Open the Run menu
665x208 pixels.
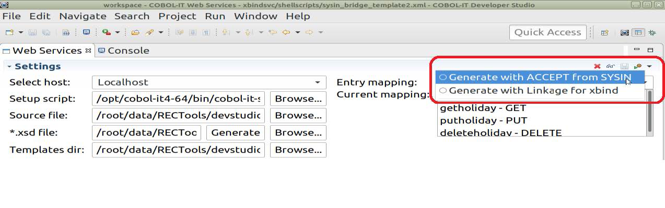(x=215, y=16)
